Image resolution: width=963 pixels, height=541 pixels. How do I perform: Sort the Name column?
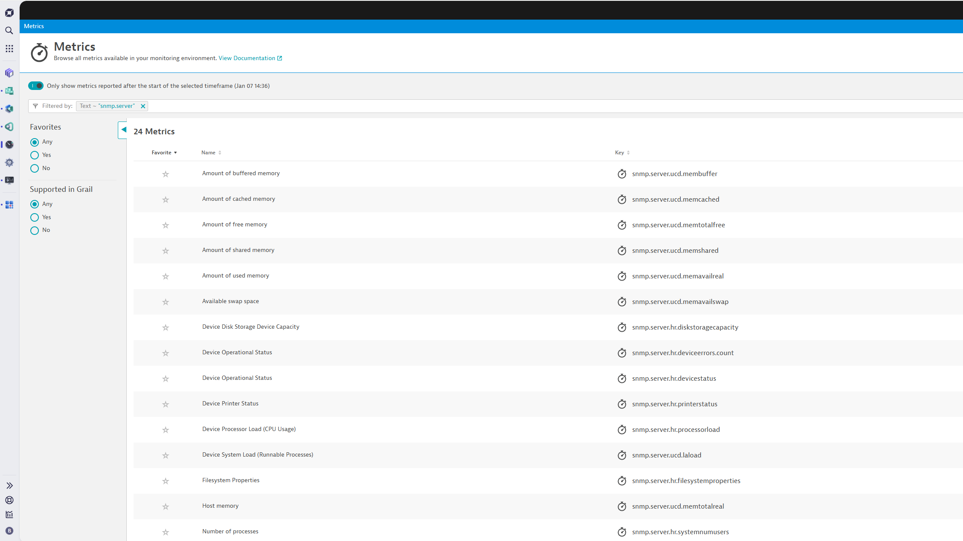coord(219,152)
